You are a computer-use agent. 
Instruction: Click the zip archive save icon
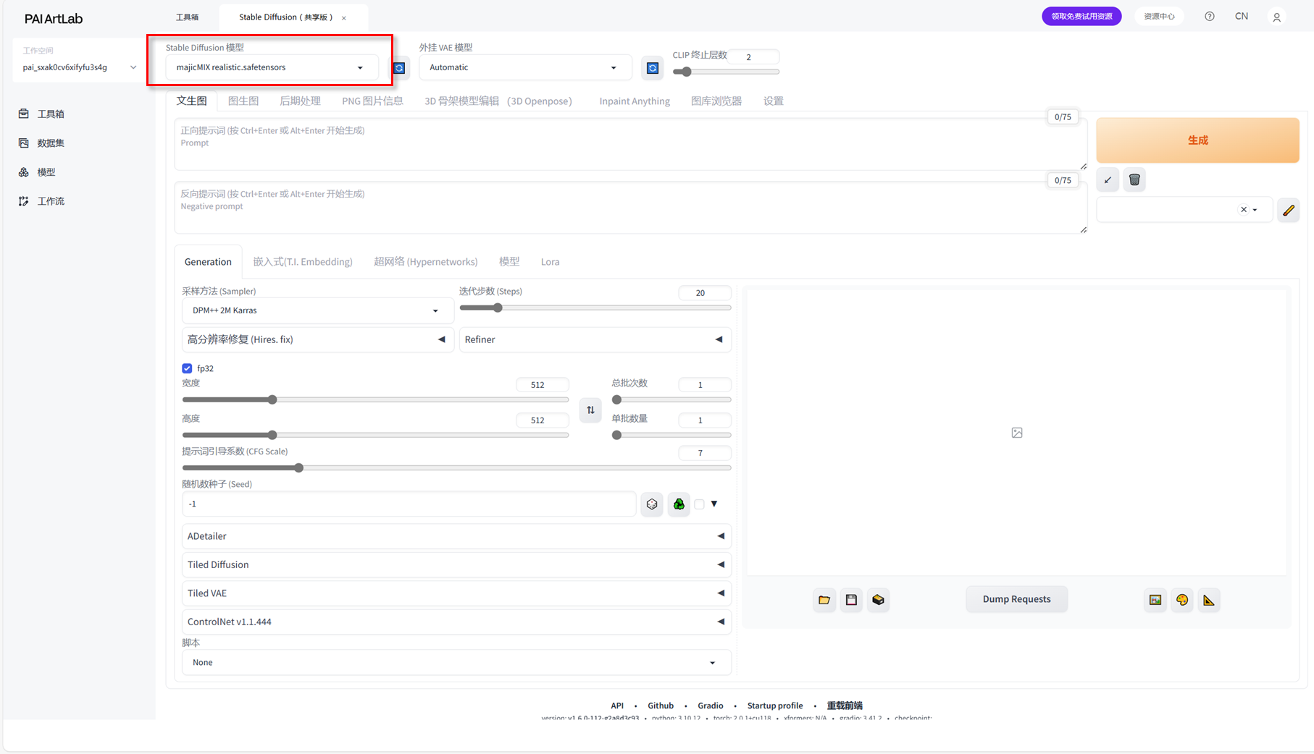[878, 600]
